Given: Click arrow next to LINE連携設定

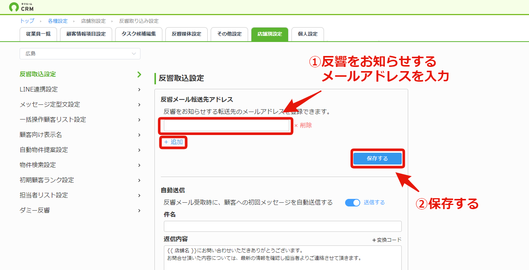Looking at the screenshot, I should [139, 90].
